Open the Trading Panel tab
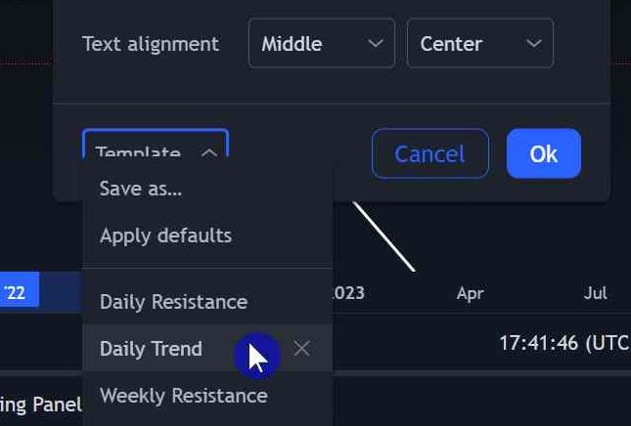 pos(41,405)
